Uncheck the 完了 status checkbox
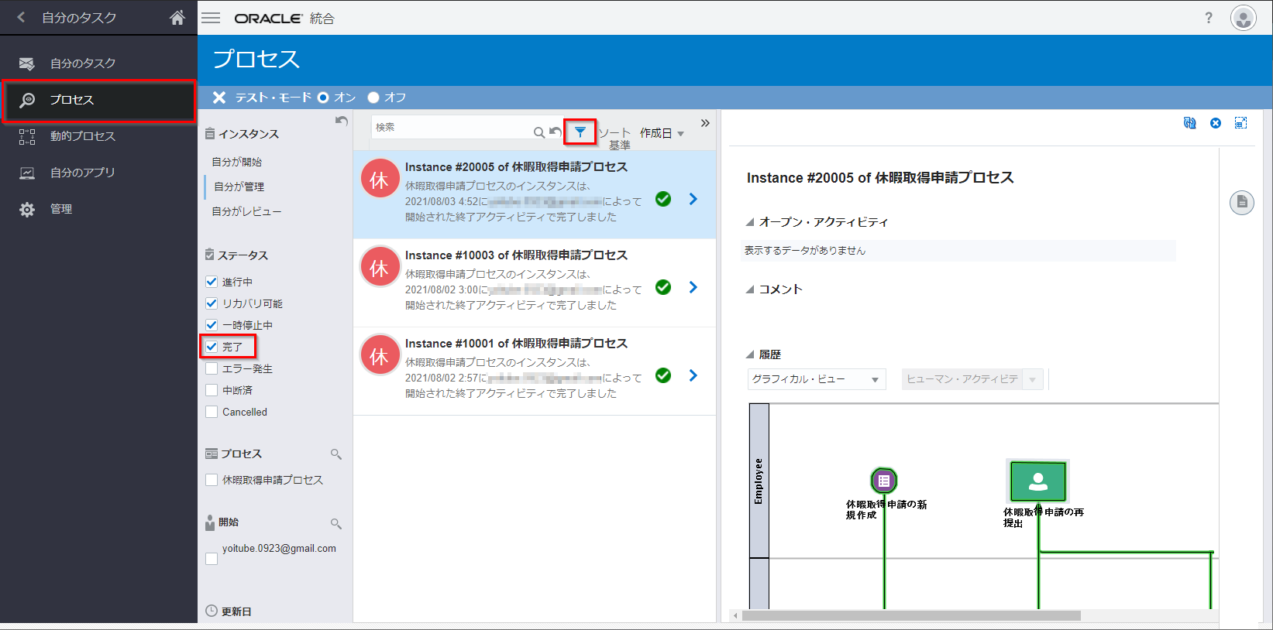1273x630 pixels. coord(212,347)
